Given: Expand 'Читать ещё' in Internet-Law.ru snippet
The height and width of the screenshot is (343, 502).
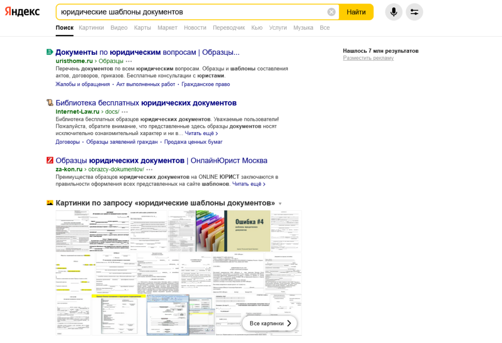Looking at the screenshot, I should [x=201, y=133].
